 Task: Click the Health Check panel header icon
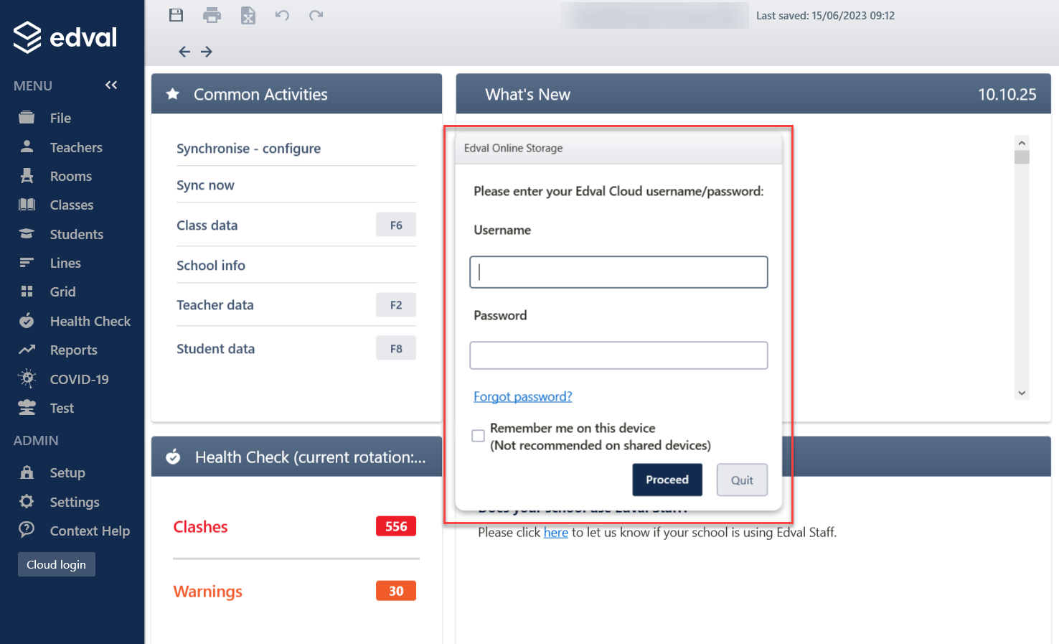point(173,457)
